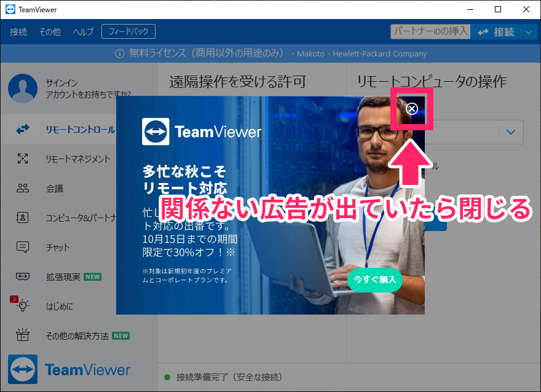Image resolution: width=541 pixels, height=392 pixels.
Task: Click the 接続 button in top bar
Action: 496,32
